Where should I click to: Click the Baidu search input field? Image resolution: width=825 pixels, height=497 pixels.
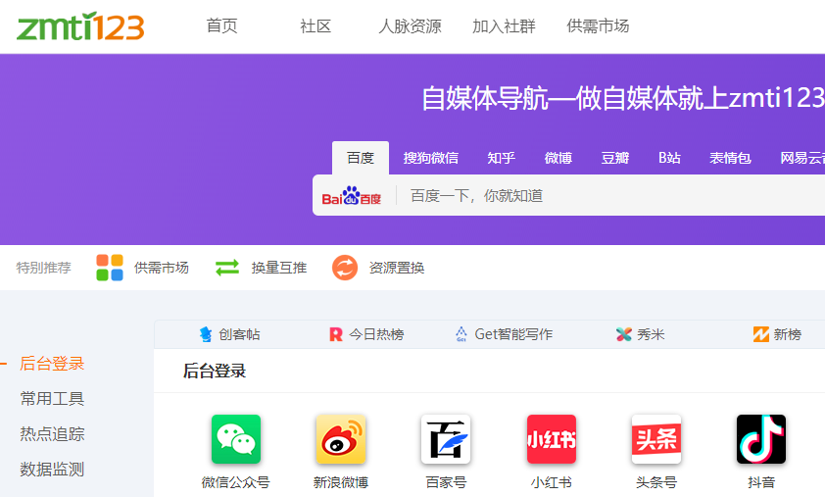[607, 195]
